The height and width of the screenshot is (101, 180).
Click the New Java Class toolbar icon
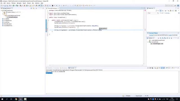27,6
